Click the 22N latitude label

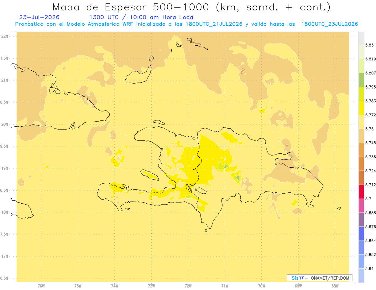click(5, 36)
